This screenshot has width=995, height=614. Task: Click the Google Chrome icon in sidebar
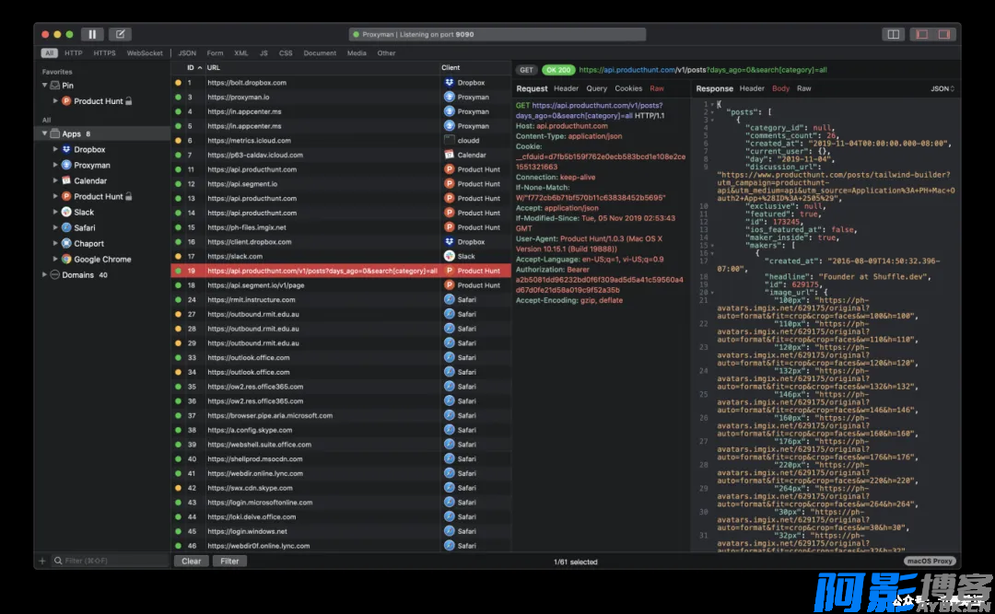[x=66, y=260]
